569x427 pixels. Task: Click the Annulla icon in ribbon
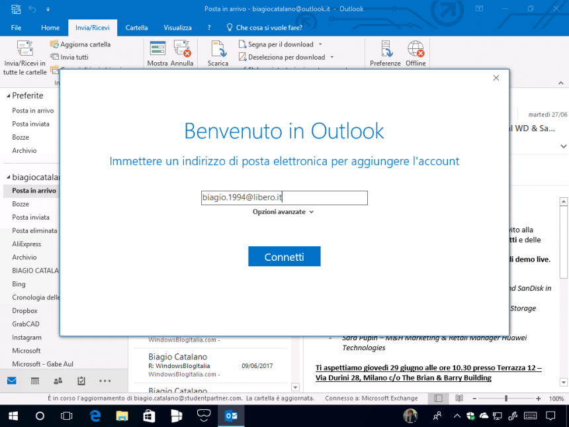click(182, 48)
